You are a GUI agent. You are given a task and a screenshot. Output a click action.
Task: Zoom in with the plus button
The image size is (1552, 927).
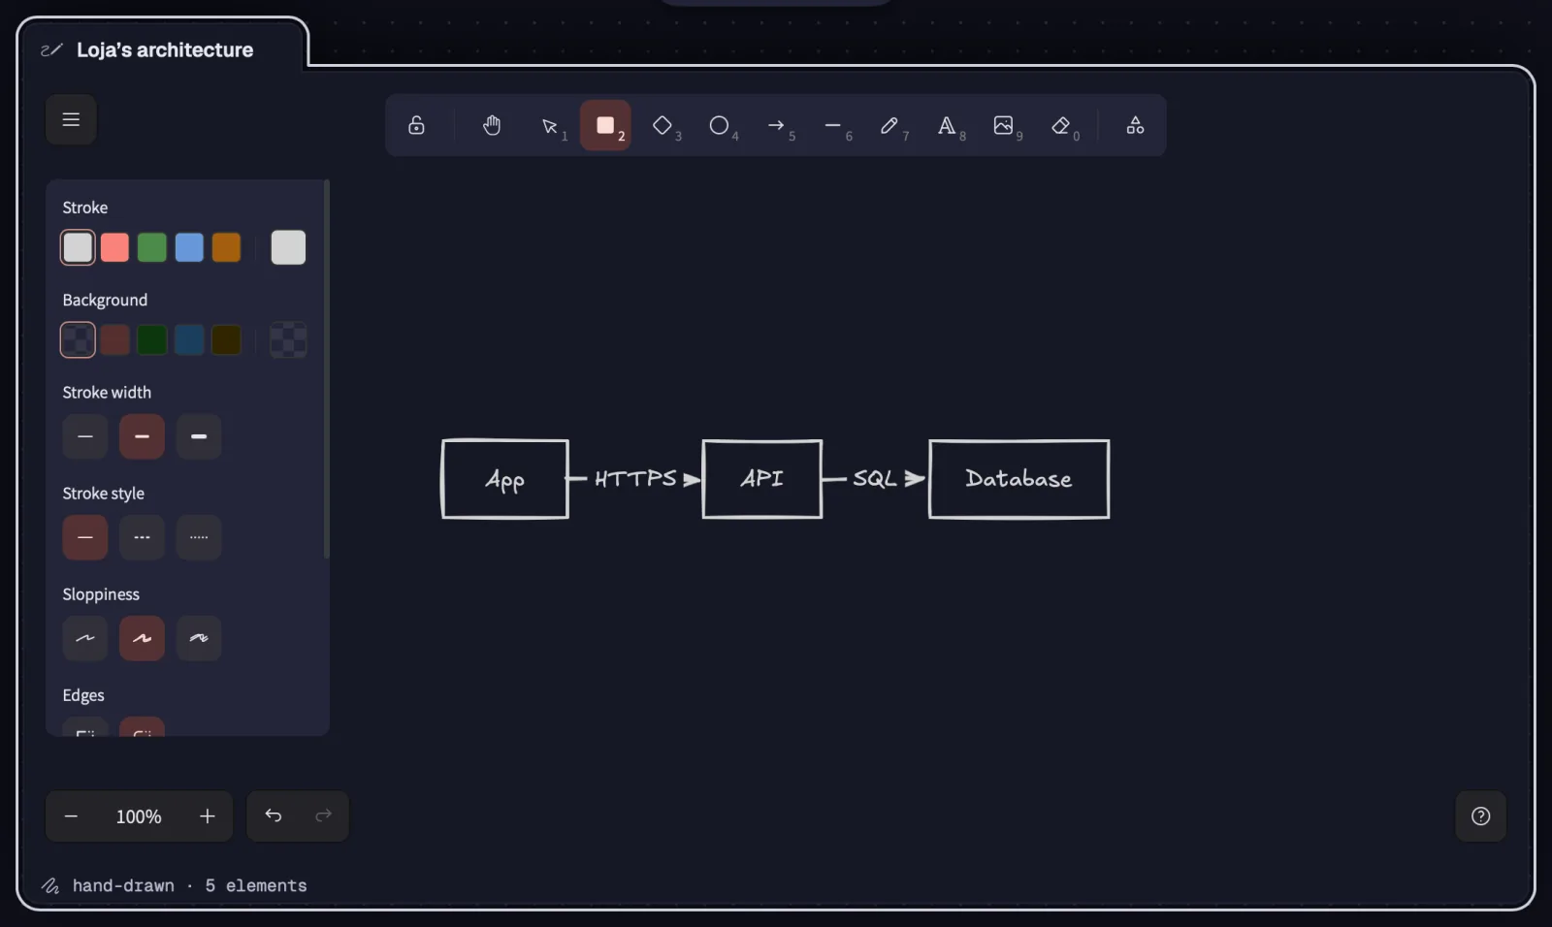pos(207,816)
